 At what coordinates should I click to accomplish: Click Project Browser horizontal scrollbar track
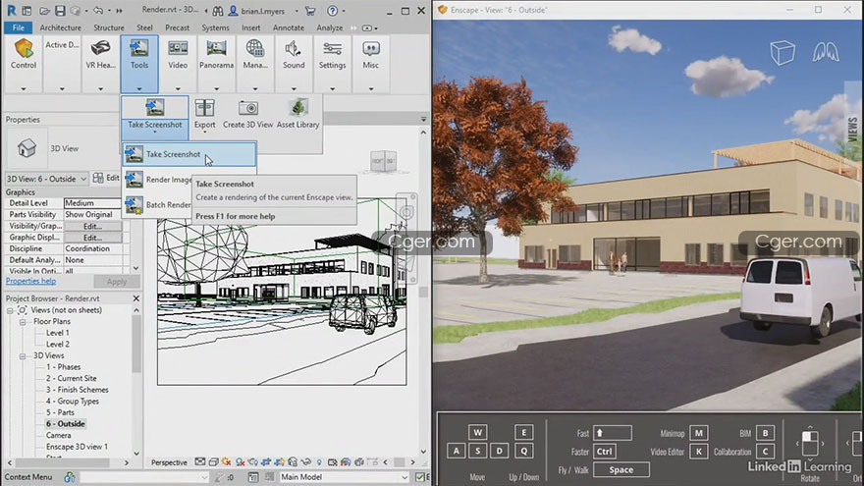[69, 462]
